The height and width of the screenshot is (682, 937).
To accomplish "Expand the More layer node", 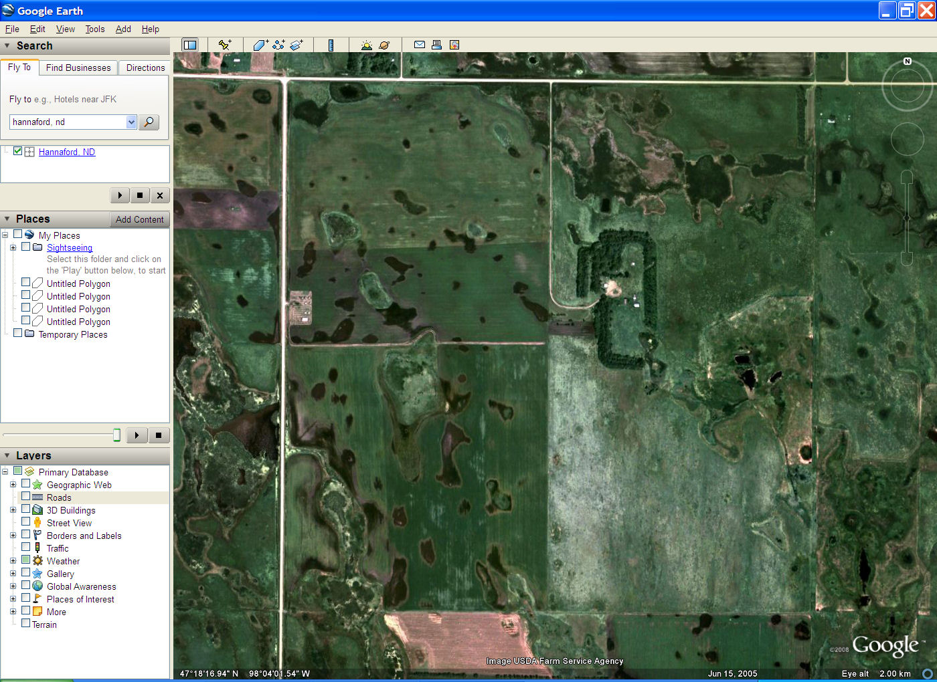I will (13, 612).
